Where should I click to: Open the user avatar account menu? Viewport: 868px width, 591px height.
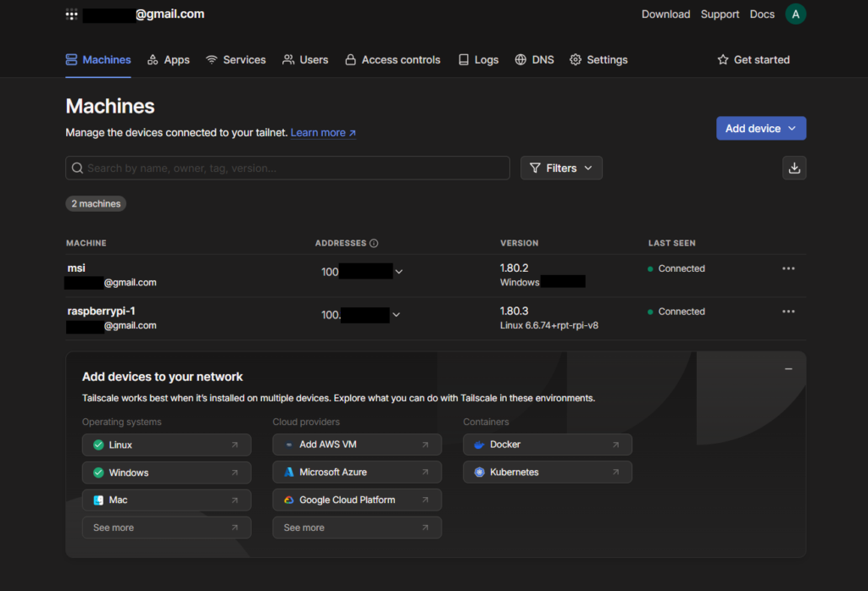click(795, 14)
